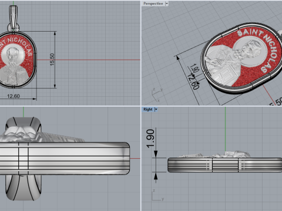Click the bail ring in bottom-left viewport
This screenshot has width=282, height=211.
point(23,188)
